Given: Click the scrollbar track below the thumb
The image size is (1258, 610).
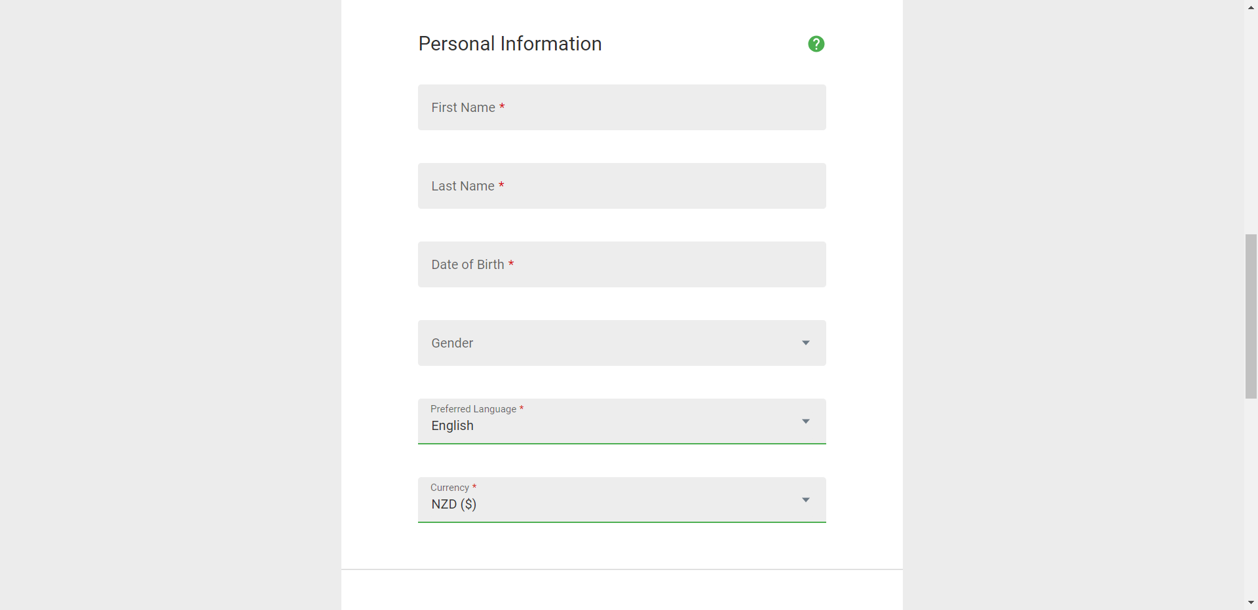Looking at the screenshot, I should coord(1251,497).
